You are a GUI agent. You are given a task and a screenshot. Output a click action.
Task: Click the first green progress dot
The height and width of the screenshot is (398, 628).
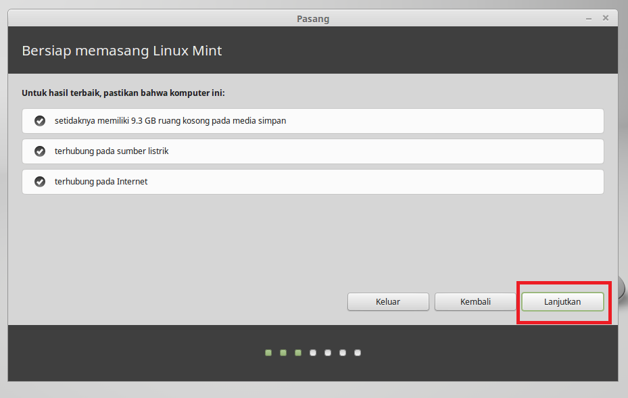pos(268,352)
